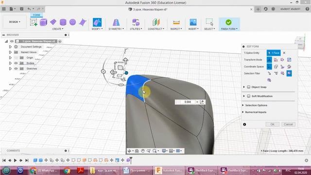311x175 pixels.
Task: Switch to the FORM tab
Action: pos(36,15)
